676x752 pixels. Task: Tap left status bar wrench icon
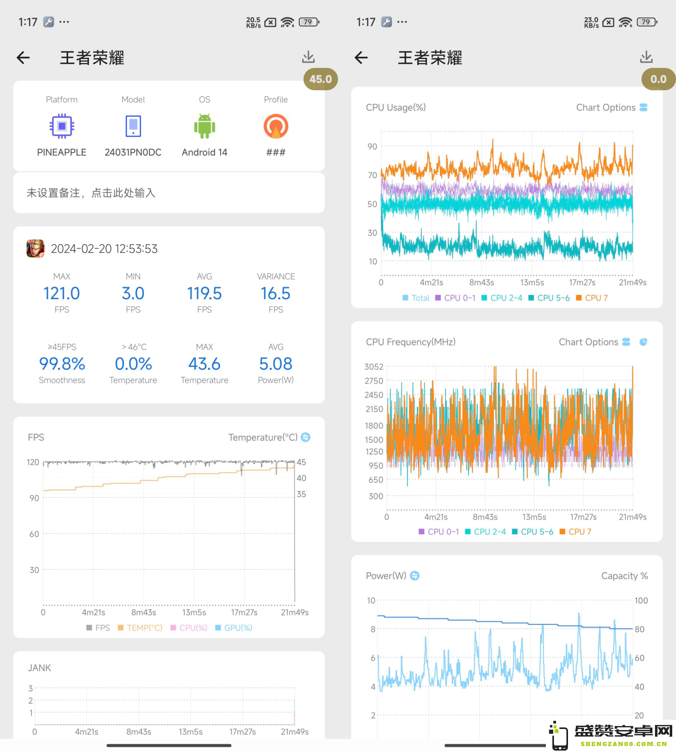click(48, 22)
